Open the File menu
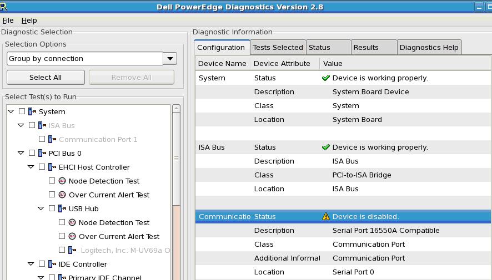The height and width of the screenshot is (280, 492). 8,21
